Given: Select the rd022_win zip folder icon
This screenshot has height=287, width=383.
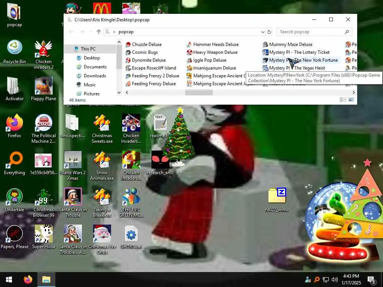Looking at the screenshot, I should coord(277,200).
